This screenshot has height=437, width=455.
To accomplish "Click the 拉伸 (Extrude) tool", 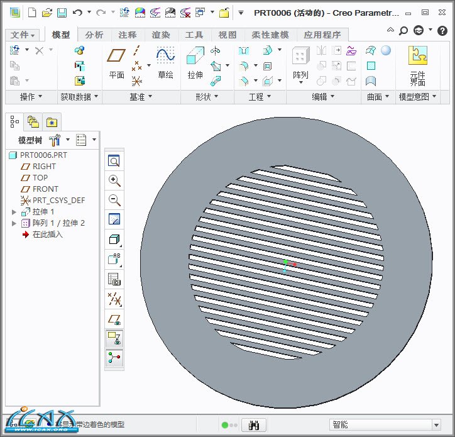I will tap(195, 63).
